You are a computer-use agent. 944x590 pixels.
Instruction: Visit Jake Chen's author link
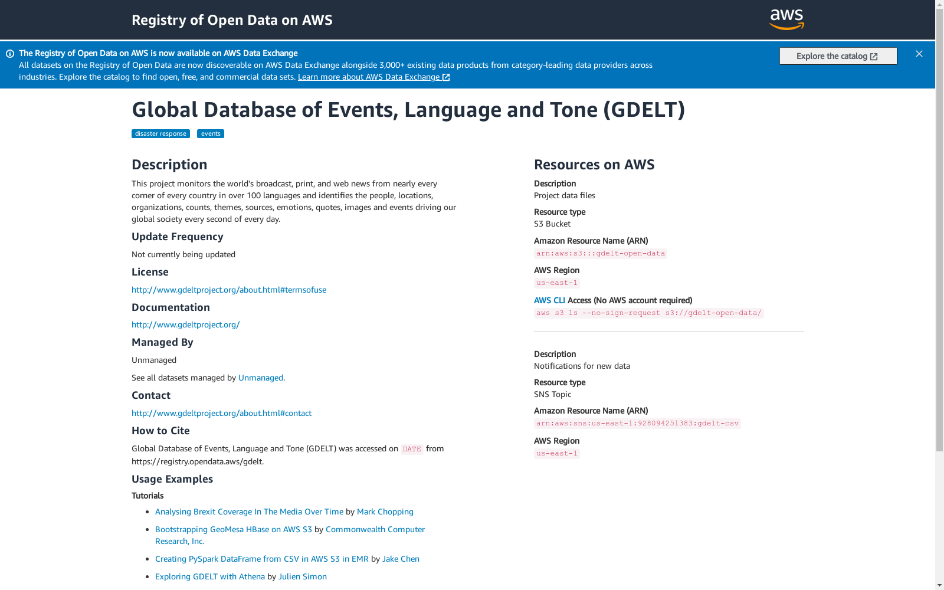click(401, 559)
